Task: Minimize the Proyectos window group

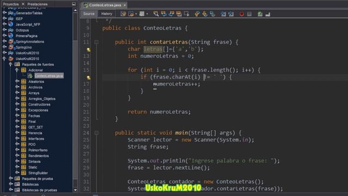Action: coord(74,4)
